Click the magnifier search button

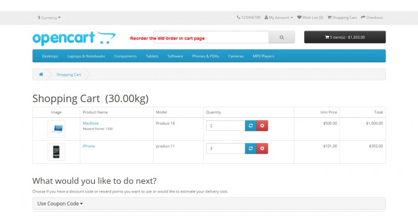(x=282, y=37)
